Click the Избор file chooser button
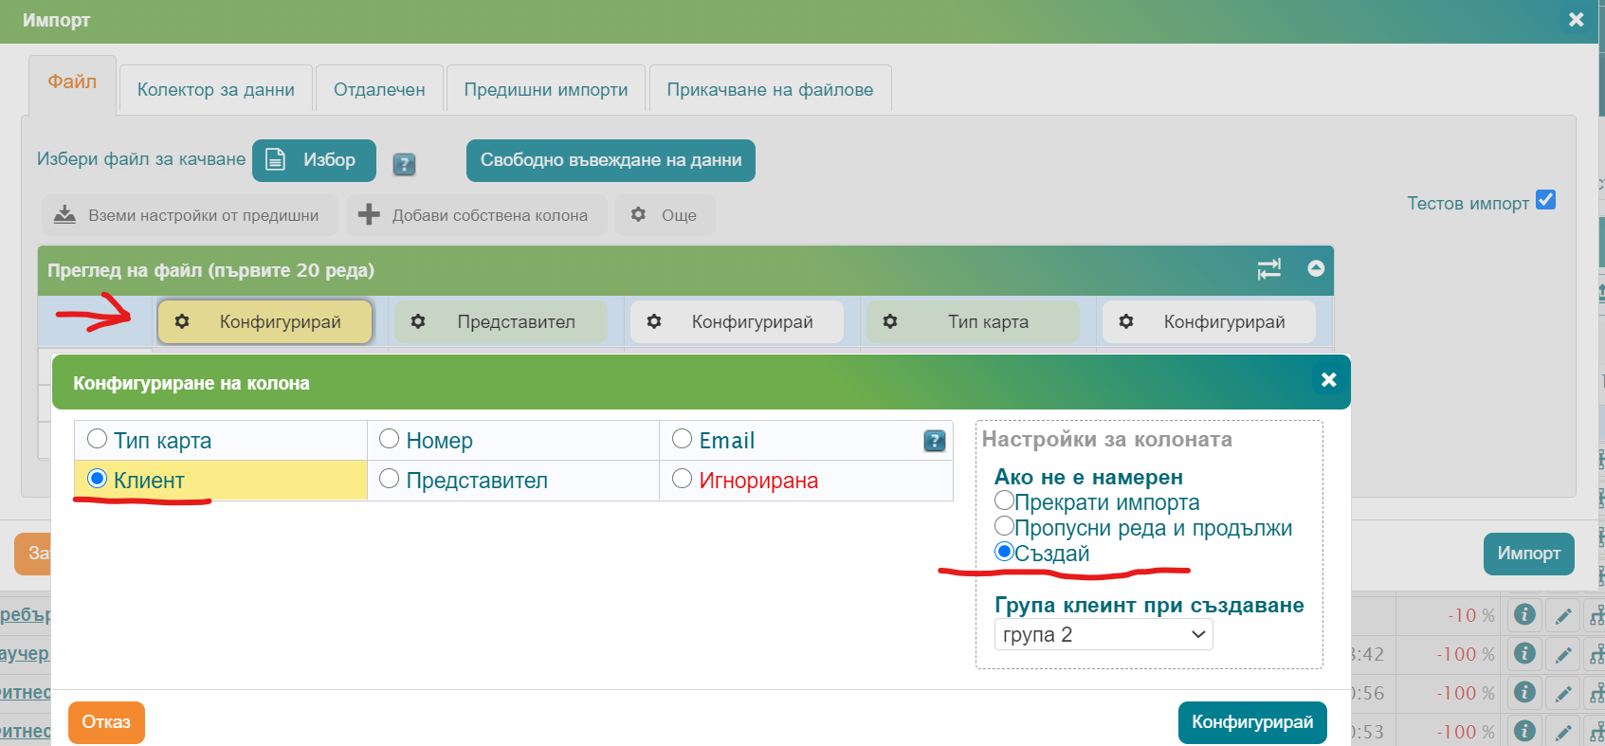 tap(314, 160)
